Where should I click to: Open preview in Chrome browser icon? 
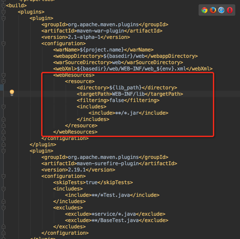pyautogui.click(x=204, y=10)
